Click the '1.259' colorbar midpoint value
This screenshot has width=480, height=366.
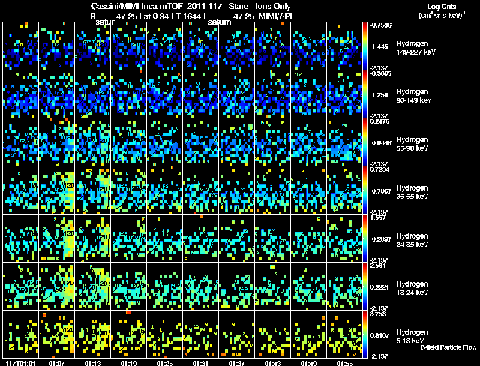point(379,95)
